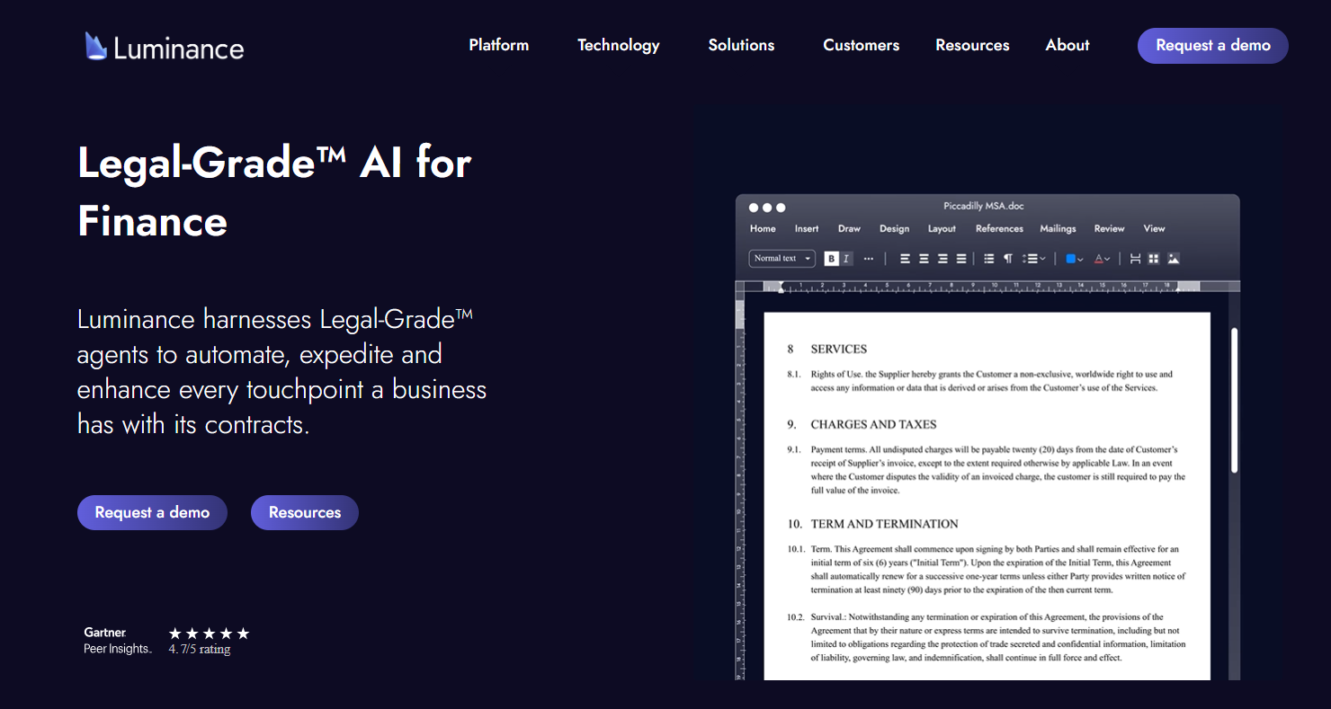Open the Mailings tab
This screenshot has height=709, width=1331.
[x=1058, y=228]
